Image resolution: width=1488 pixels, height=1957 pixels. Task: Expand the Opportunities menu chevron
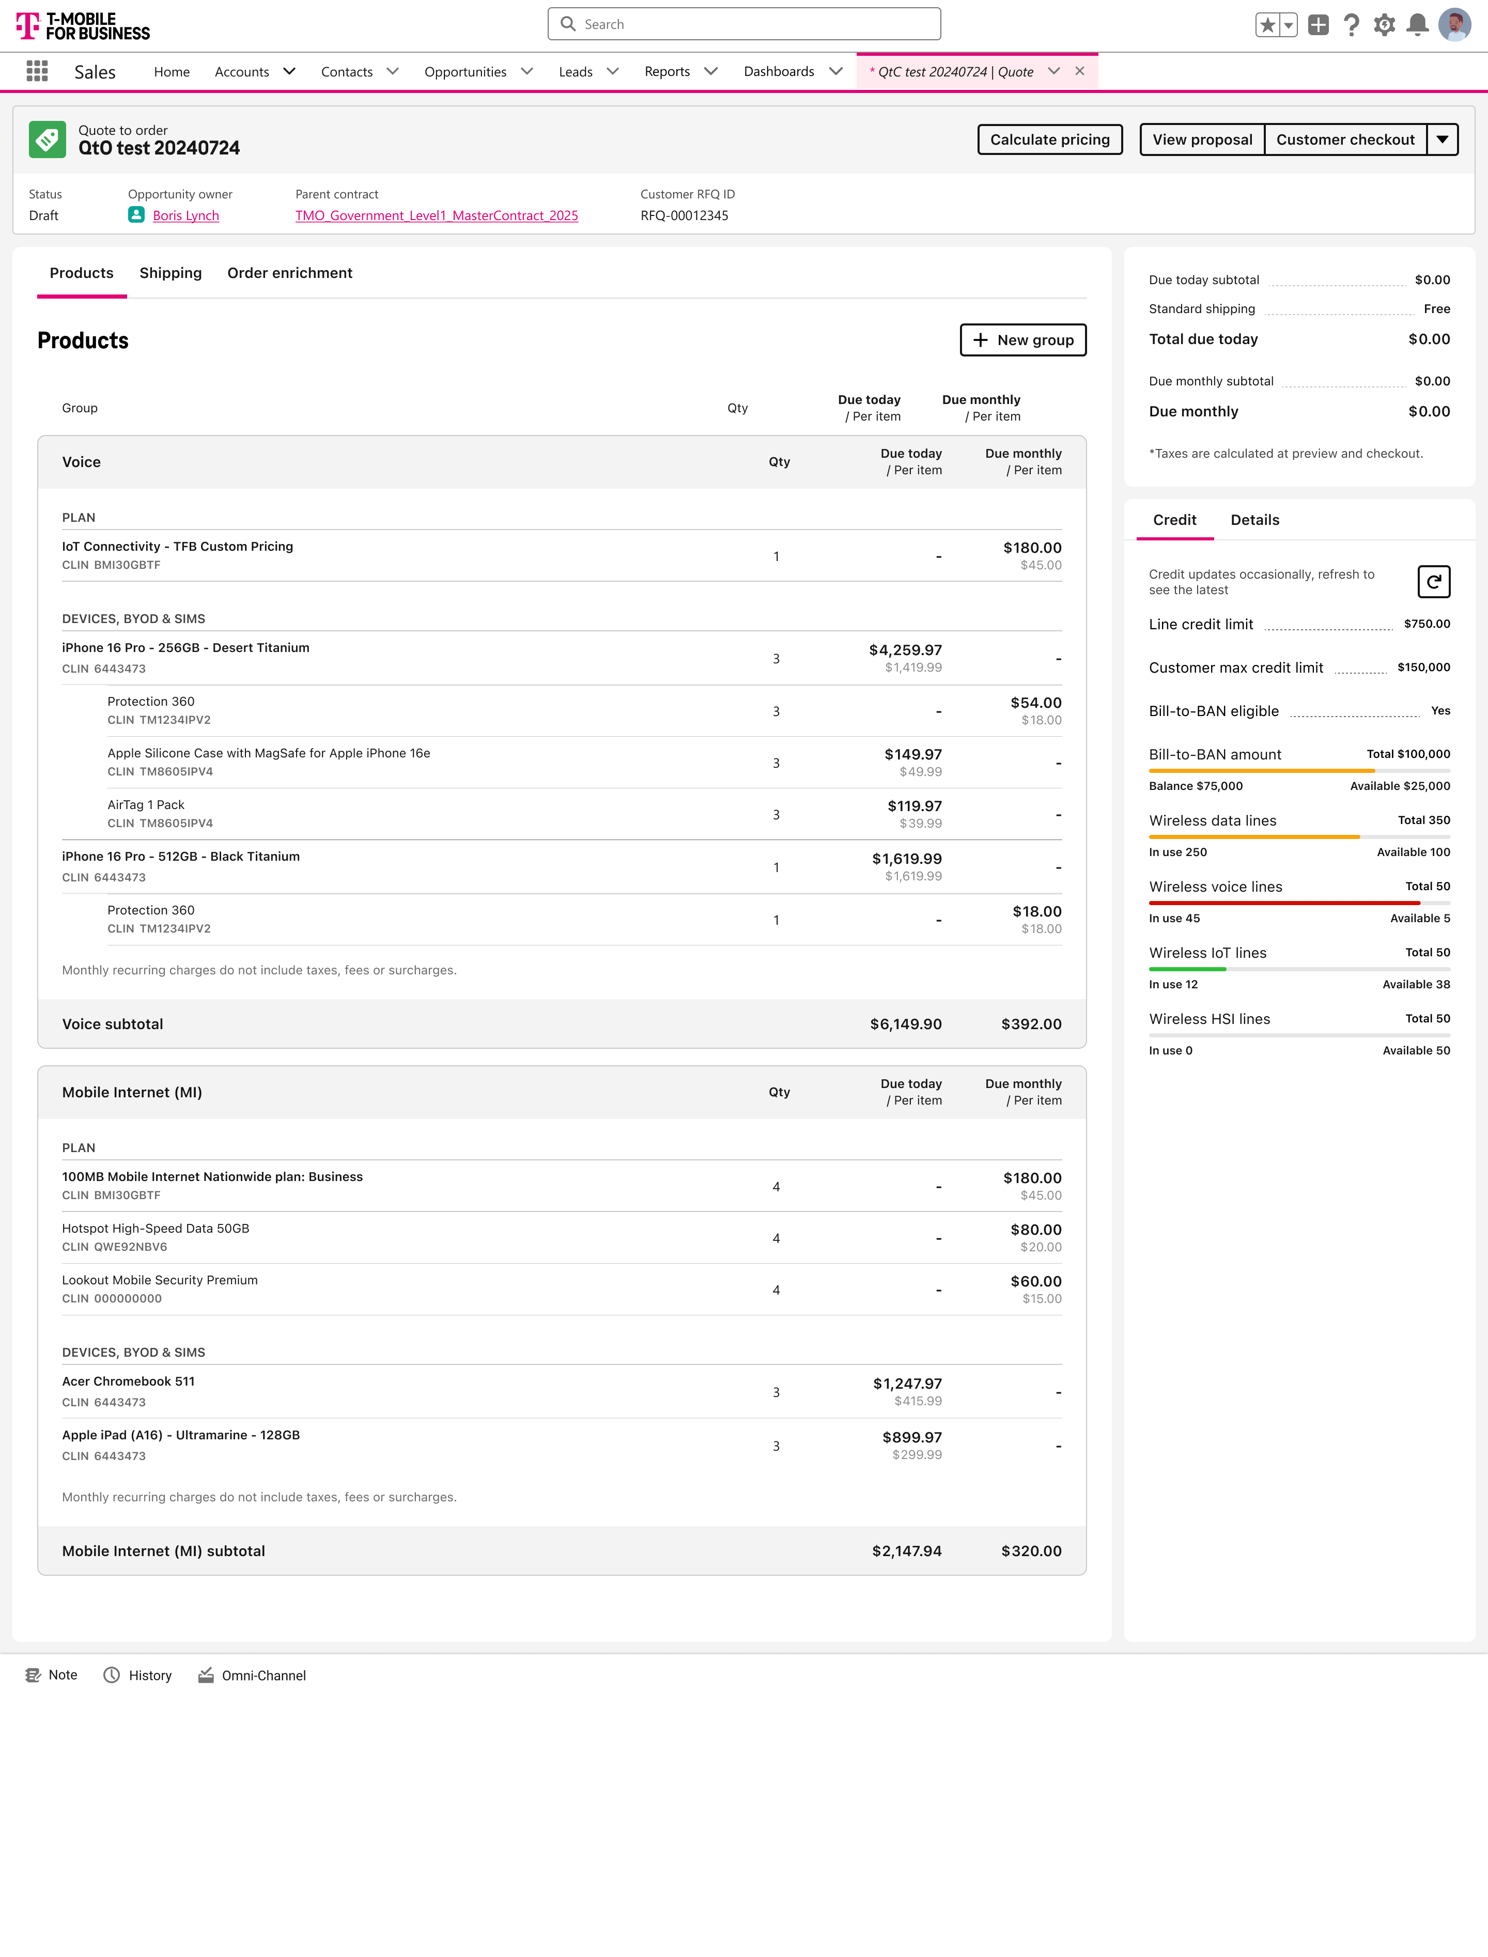pos(527,72)
